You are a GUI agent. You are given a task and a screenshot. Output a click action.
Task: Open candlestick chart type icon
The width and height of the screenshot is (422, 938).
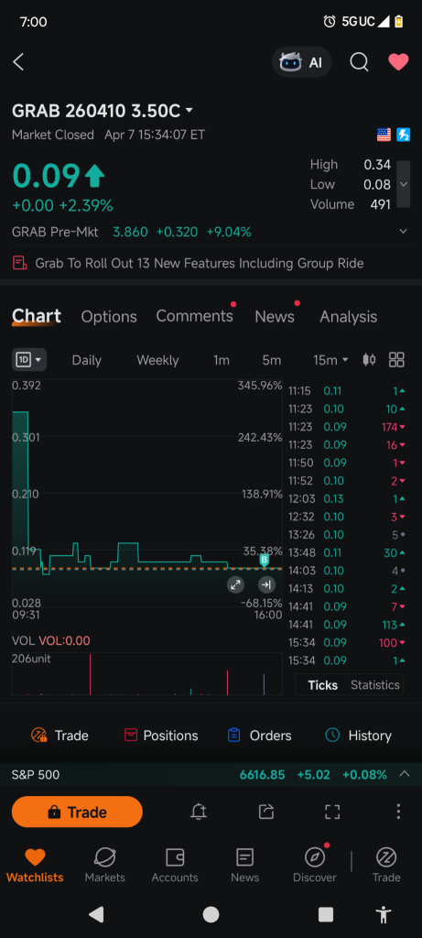click(370, 359)
